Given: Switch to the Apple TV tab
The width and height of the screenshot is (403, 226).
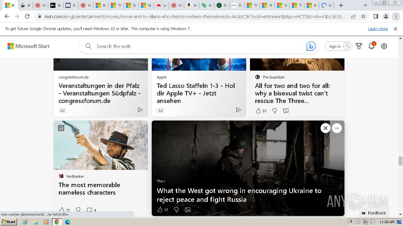Looking at the screenshot, I should [x=55, y=5].
